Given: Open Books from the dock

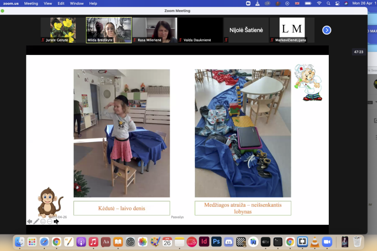Looking at the screenshot, I should click(x=118, y=242).
